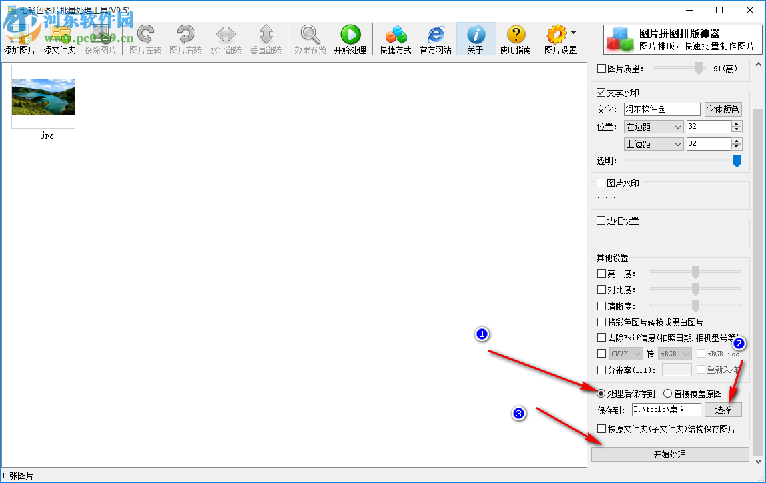The height and width of the screenshot is (483, 766).
Task: Rotate image right with 图片右转 icon
Action: [185, 39]
